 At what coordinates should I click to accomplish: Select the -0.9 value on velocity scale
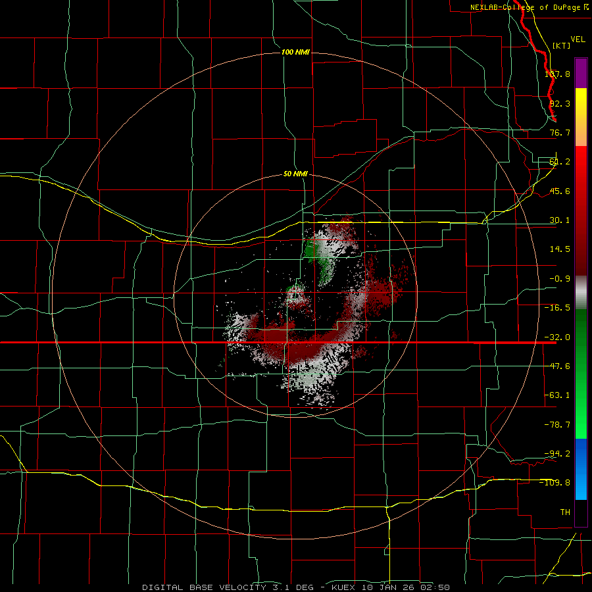point(560,279)
